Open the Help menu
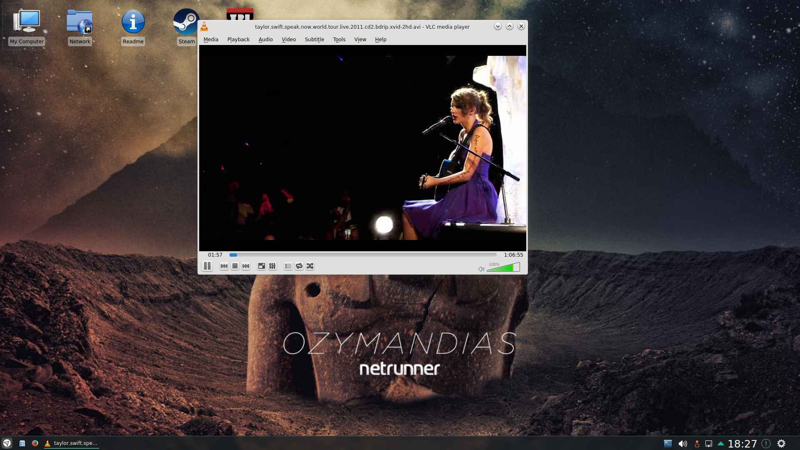The image size is (800, 450). point(380,39)
